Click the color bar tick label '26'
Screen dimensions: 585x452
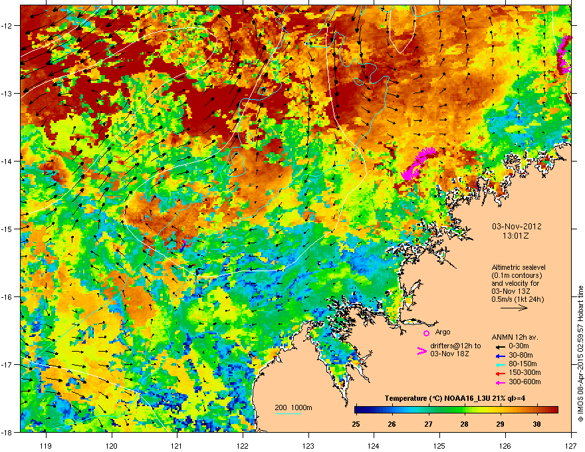[x=392, y=424]
